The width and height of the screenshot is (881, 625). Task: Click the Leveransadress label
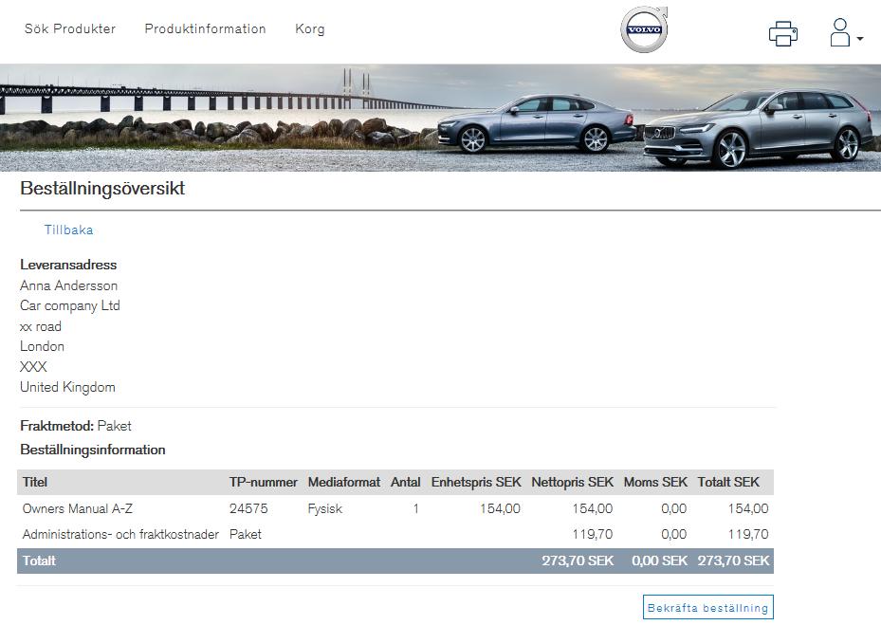(x=68, y=265)
